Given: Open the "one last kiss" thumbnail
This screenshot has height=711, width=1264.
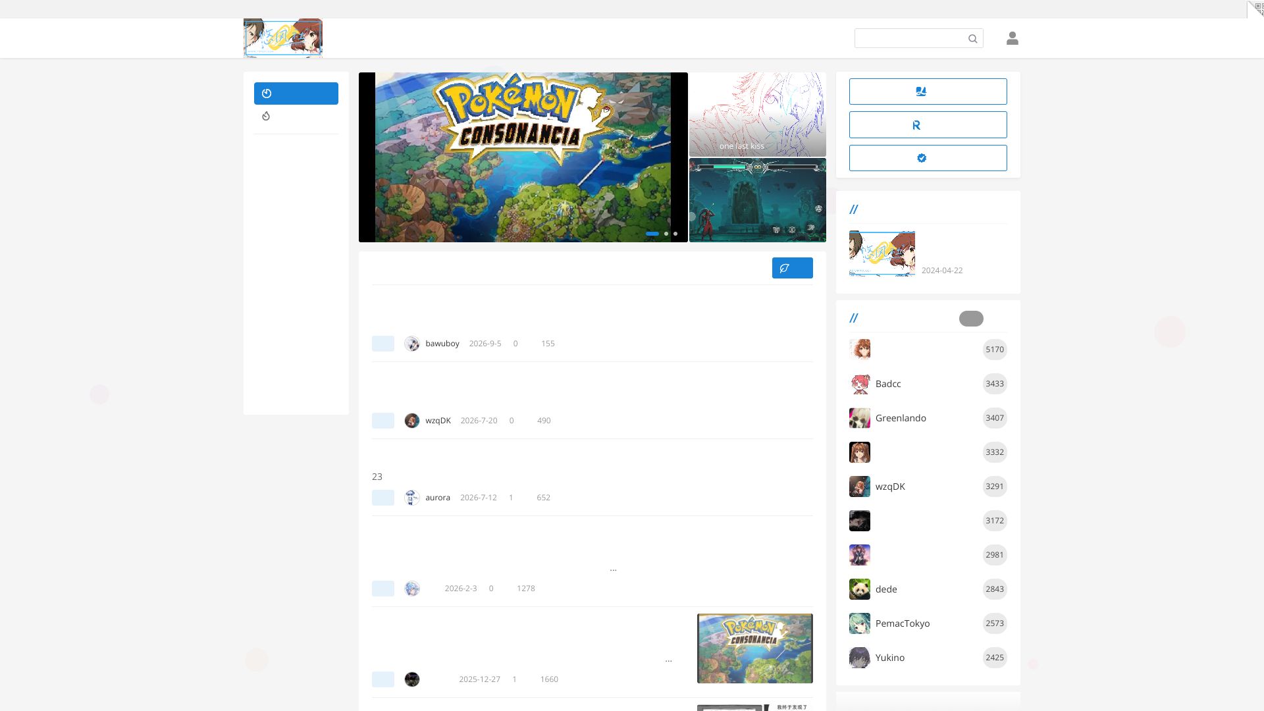Looking at the screenshot, I should [x=758, y=115].
